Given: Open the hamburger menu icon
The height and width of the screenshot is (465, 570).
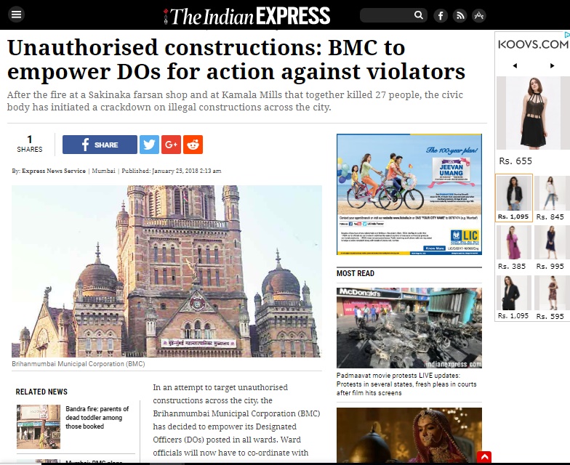Looking at the screenshot, I should 16,15.
